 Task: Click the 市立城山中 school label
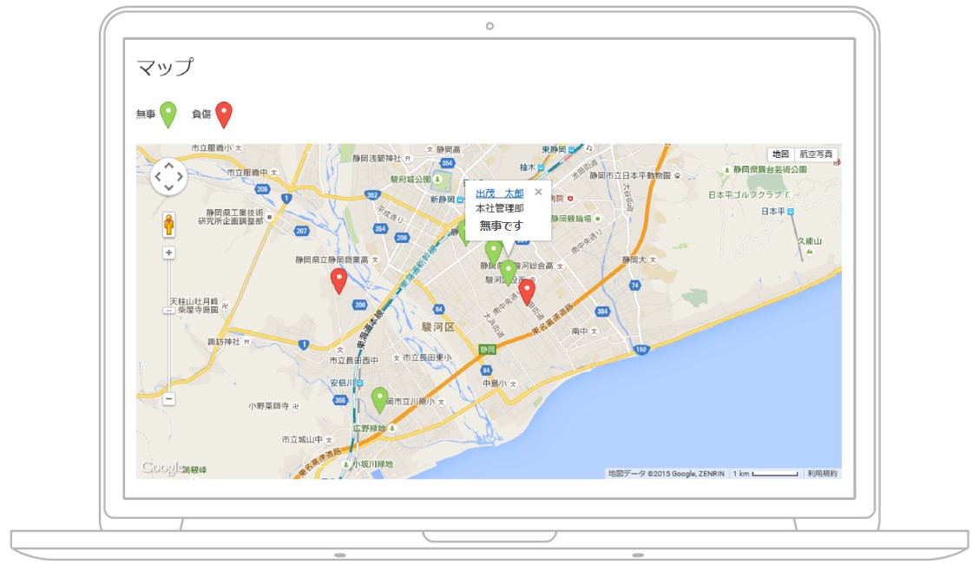pyautogui.click(x=301, y=440)
